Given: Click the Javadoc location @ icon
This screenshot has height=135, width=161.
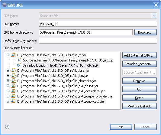Looking at the screenshot, I should click(x=19, y=65).
